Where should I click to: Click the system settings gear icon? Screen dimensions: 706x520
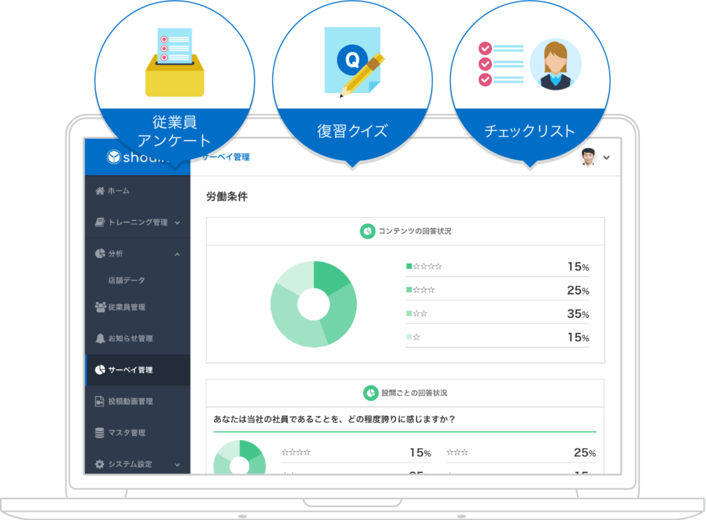(100, 464)
